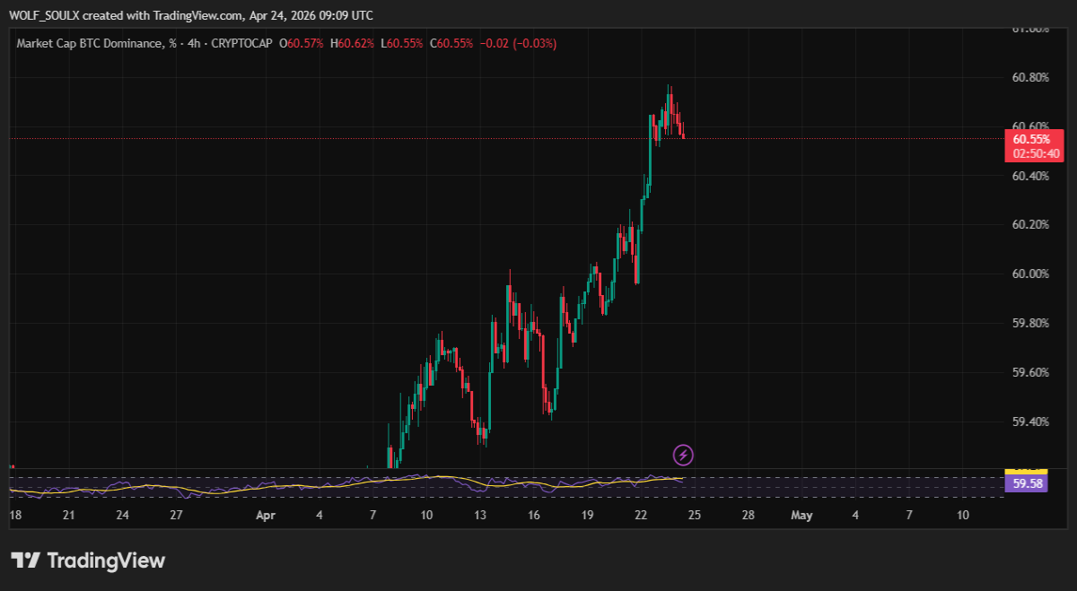The image size is (1077, 591).
Task: Click the -0.02 (-0.03%) change value
Action: 519,43
